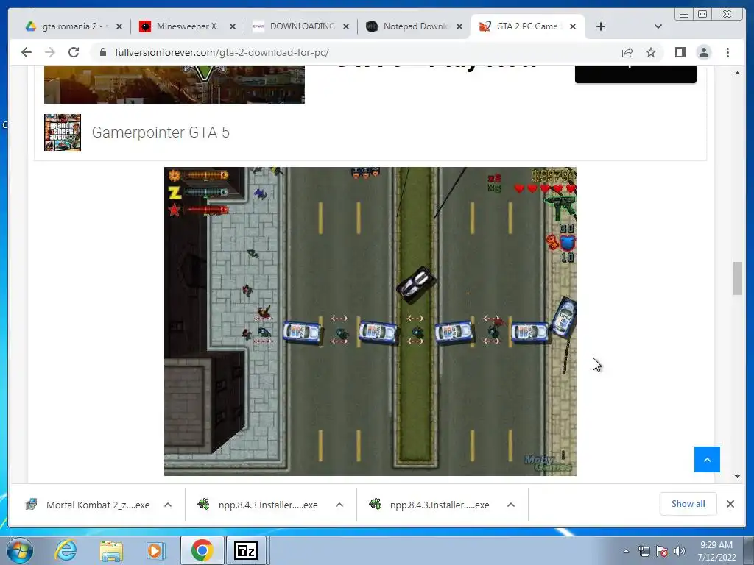This screenshot has height=565, width=754.
Task: Select Chrome in the taskbar
Action: 202,550
